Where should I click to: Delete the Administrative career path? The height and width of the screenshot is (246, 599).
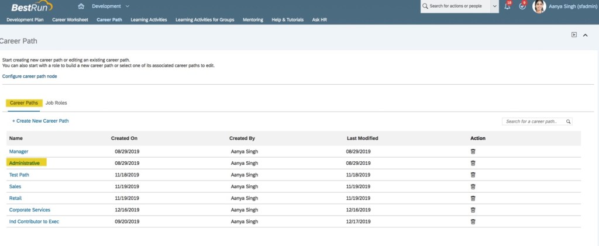point(473,163)
